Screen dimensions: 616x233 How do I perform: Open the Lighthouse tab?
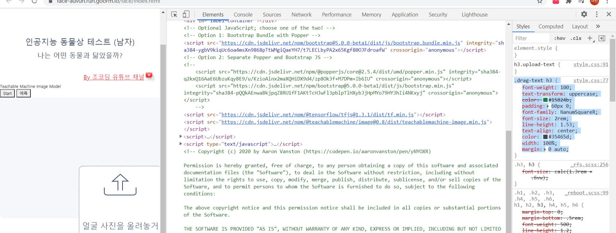click(475, 15)
